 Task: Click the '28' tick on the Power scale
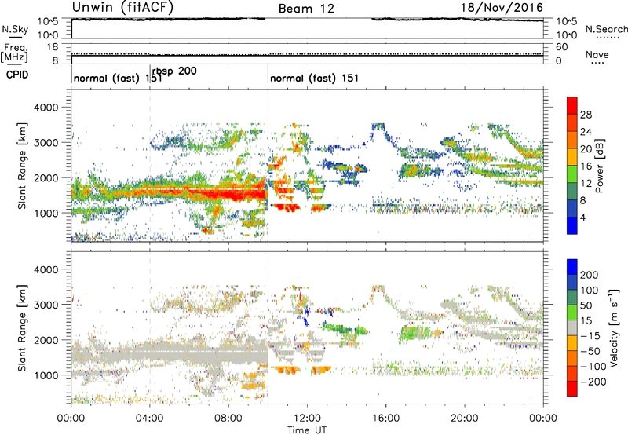pyautogui.click(x=586, y=115)
